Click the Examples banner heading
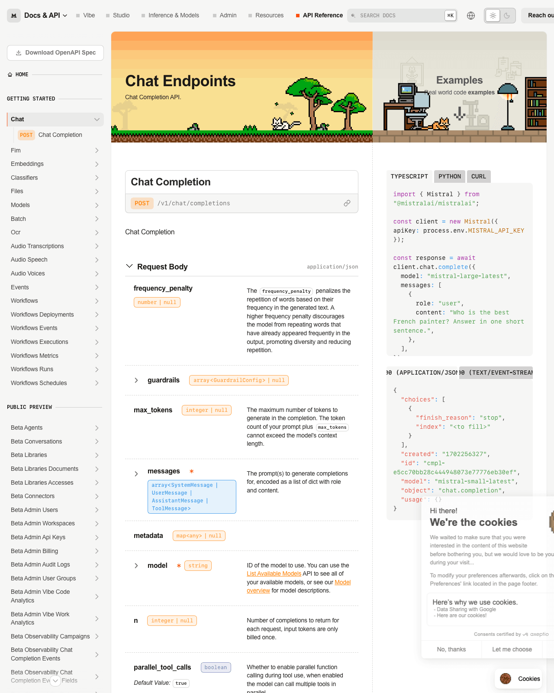 tap(459, 80)
